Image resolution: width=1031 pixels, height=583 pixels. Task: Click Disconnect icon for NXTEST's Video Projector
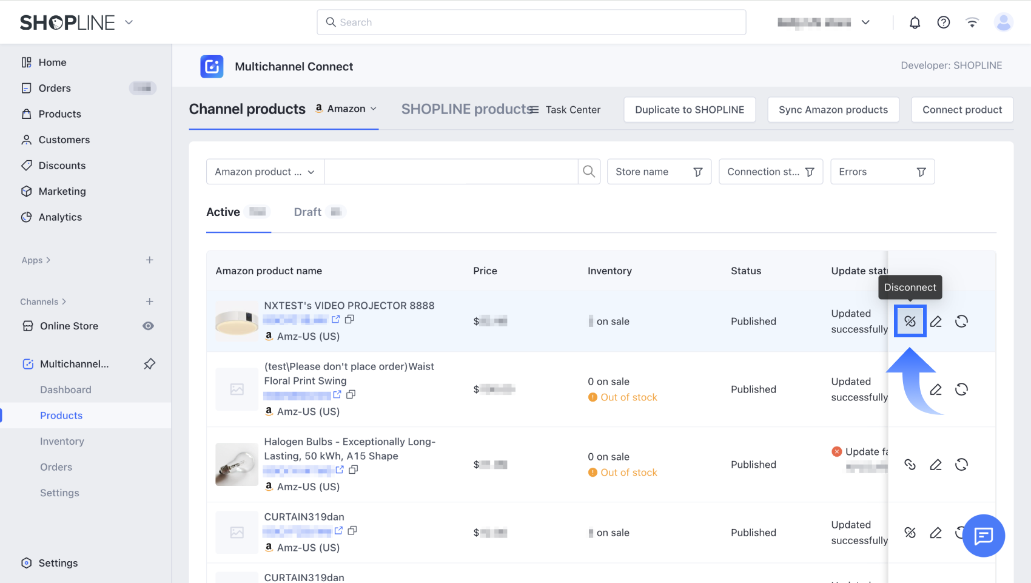pyautogui.click(x=910, y=322)
